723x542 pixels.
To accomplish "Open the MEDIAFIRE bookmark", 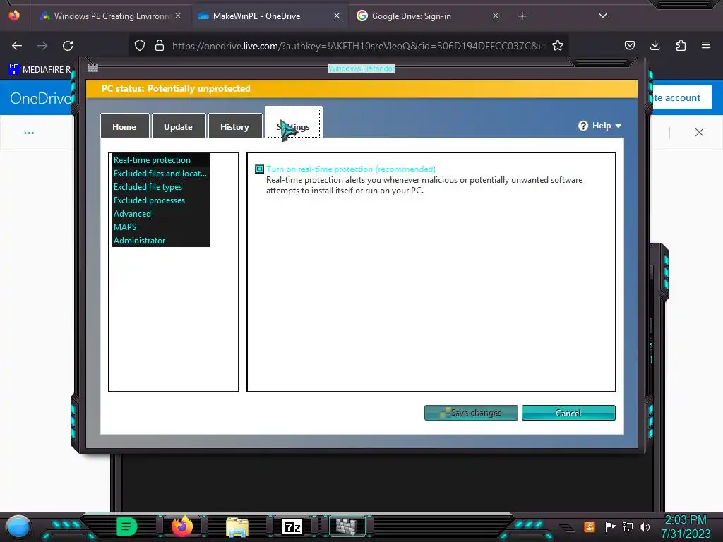I will point(40,70).
